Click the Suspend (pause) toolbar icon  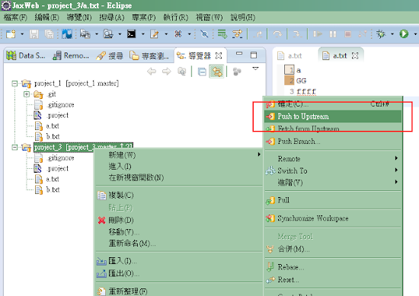(333, 34)
